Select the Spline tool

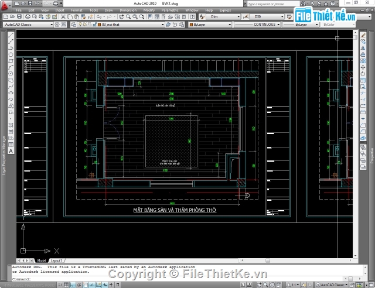pos(11,87)
